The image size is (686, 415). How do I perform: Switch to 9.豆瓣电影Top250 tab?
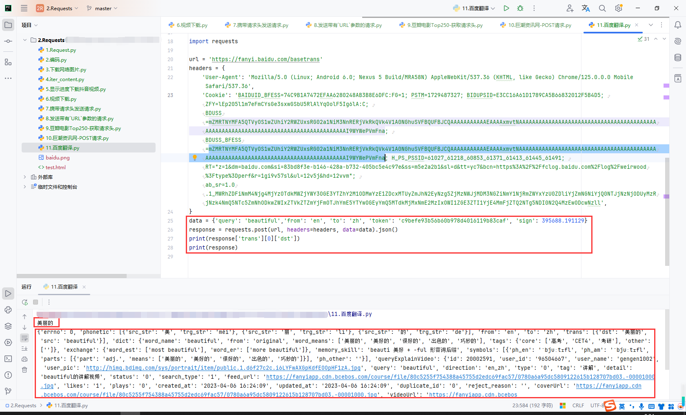pyautogui.click(x=441, y=25)
